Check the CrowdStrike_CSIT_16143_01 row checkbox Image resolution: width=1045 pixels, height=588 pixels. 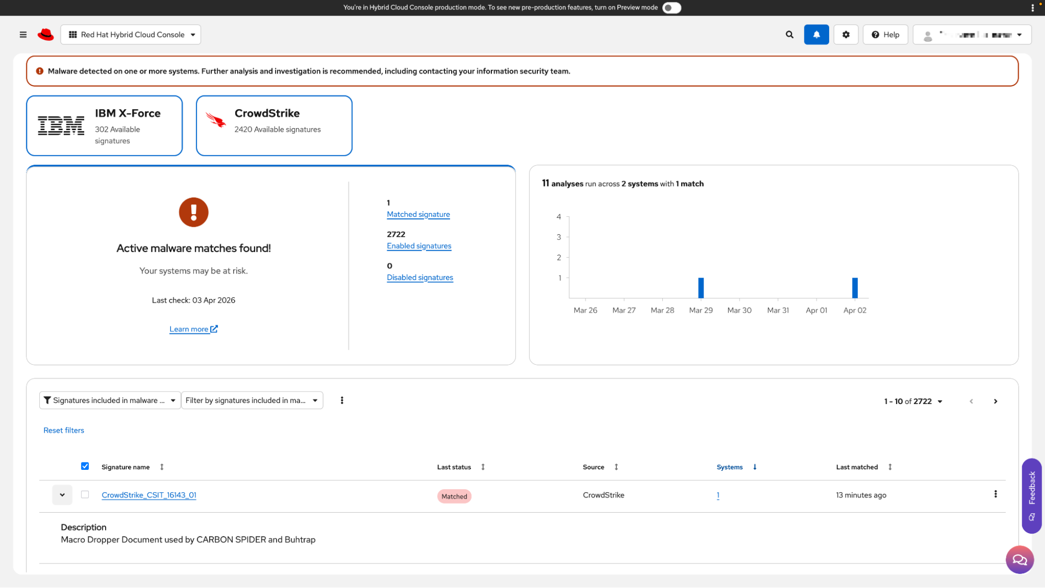coord(85,494)
